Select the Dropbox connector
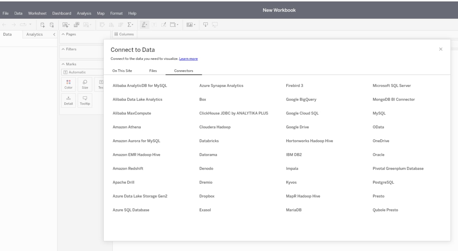 [x=207, y=196]
